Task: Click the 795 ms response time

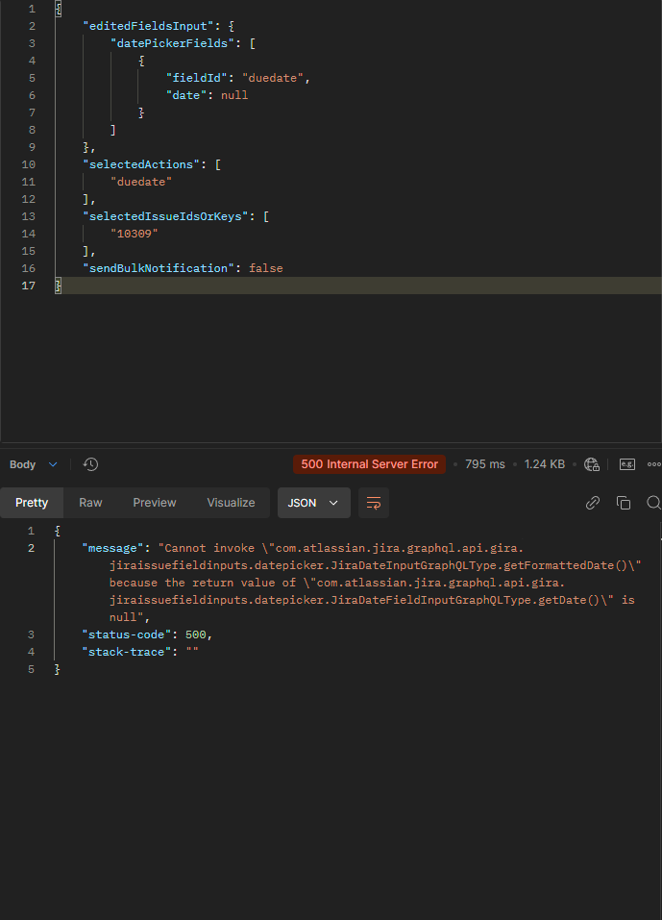Action: [484, 464]
